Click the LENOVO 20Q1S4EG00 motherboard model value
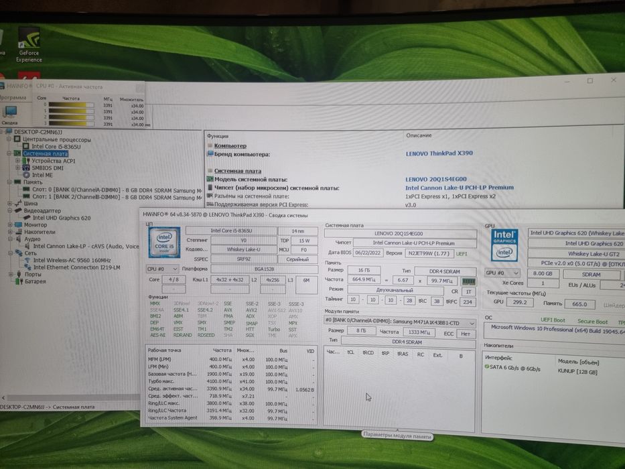 tap(435, 179)
